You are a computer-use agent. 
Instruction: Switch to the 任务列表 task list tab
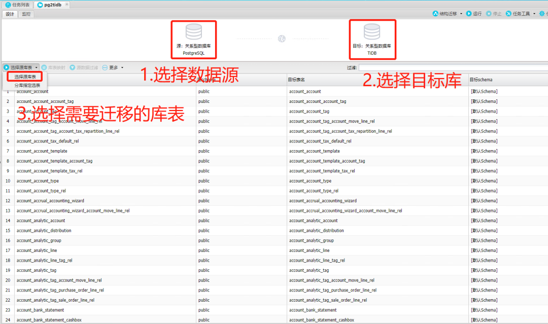tap(17, 5)
